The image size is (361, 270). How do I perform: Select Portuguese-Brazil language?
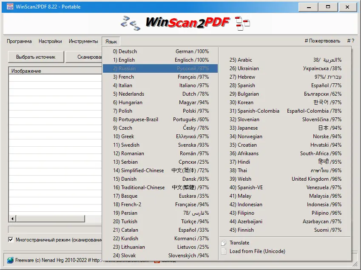click(160, 119)
